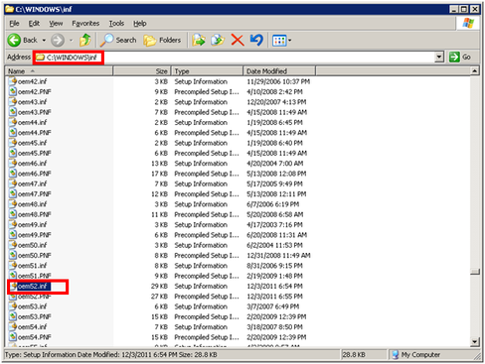Screen dimensions: 485x364
Task: Click the scrollbar up arrow
Action: click(475, 70)
